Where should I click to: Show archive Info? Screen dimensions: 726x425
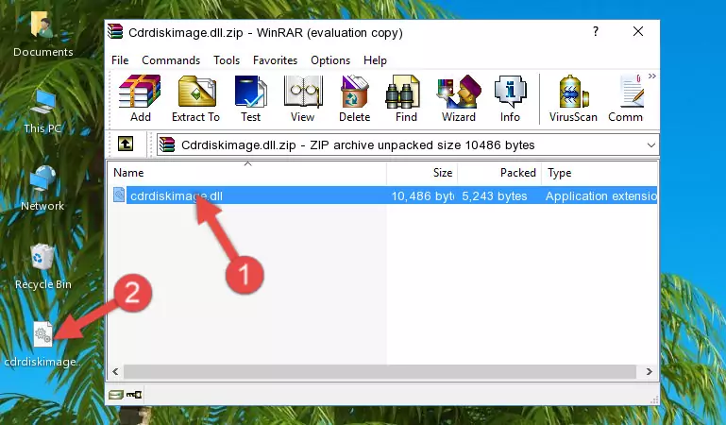pyautogui.click(x=510, y=98)
